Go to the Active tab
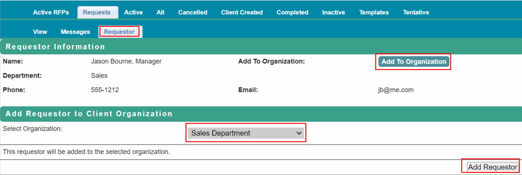522x175 pixels. click(133, 12)
